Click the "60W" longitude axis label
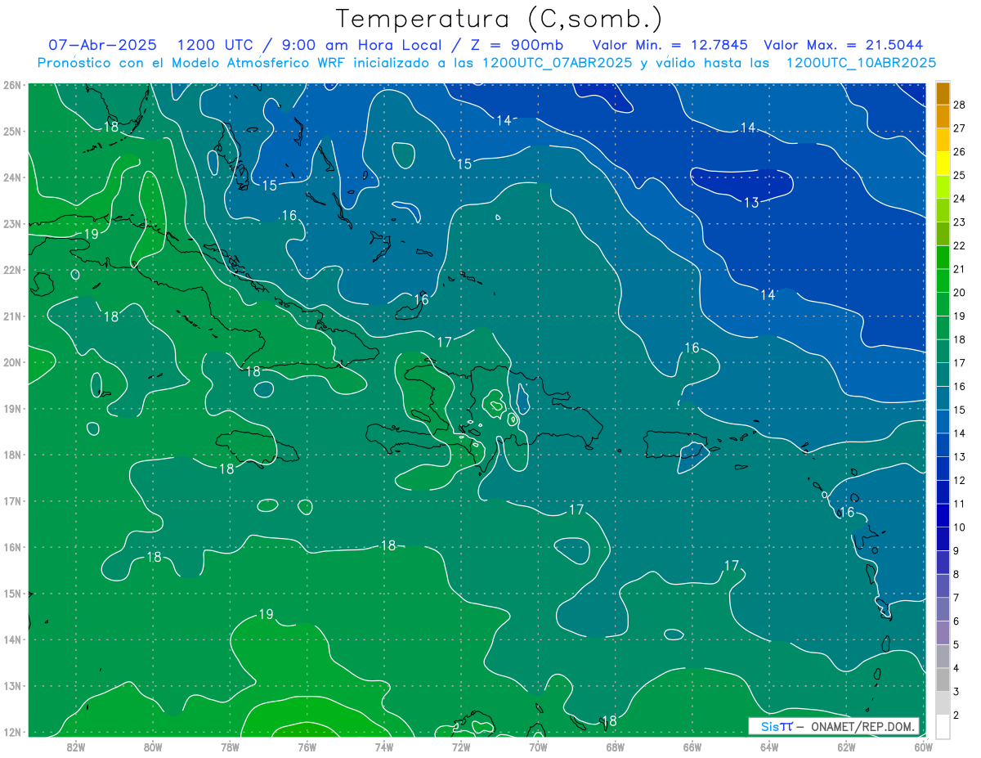The width and height of the screenshot is (981, 758). (924, 747)
